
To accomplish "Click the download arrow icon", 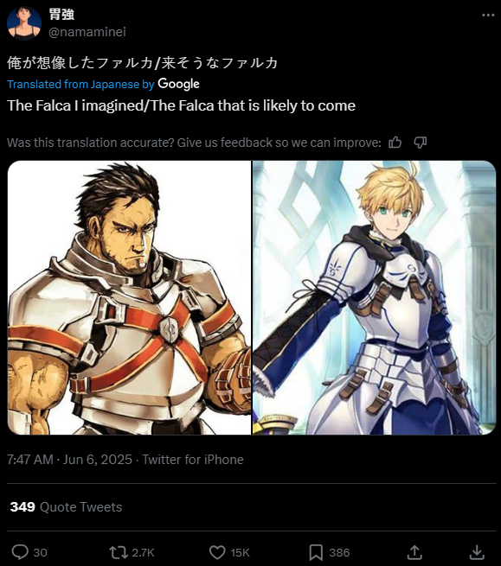I will pos(477,552).
